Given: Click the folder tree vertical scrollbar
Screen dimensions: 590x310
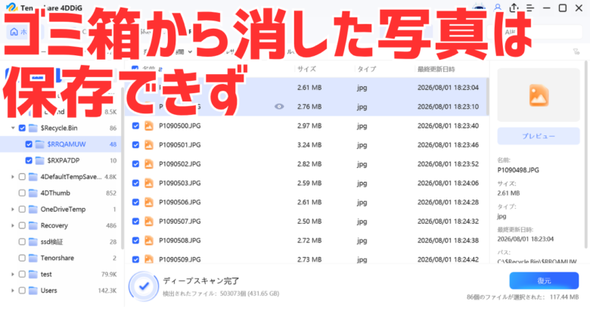Looking at the screenshot, I should [x=122, y=169].
